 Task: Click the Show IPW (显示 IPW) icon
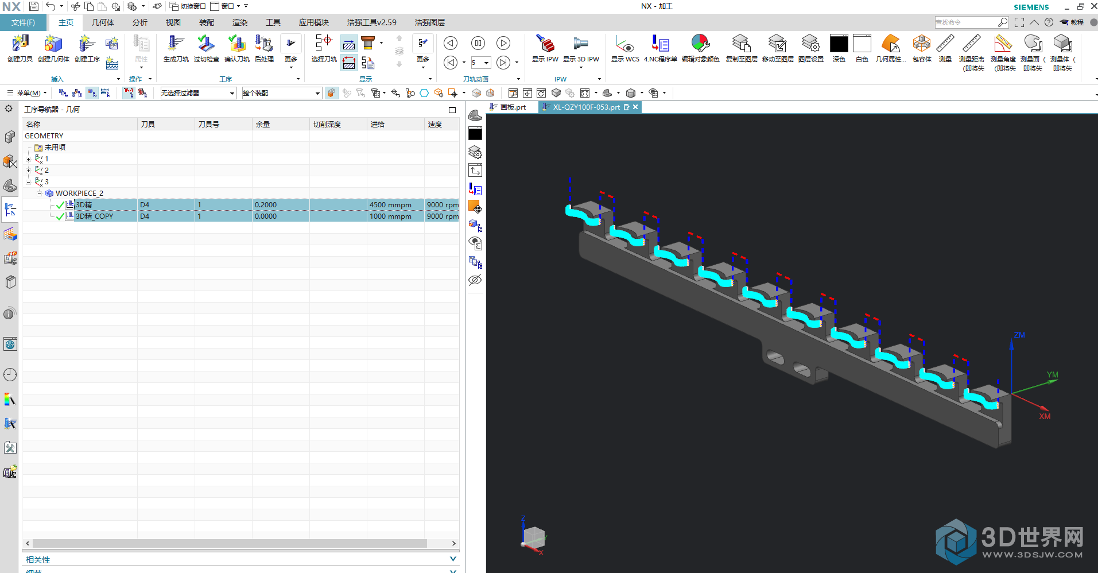click(545, 44)
